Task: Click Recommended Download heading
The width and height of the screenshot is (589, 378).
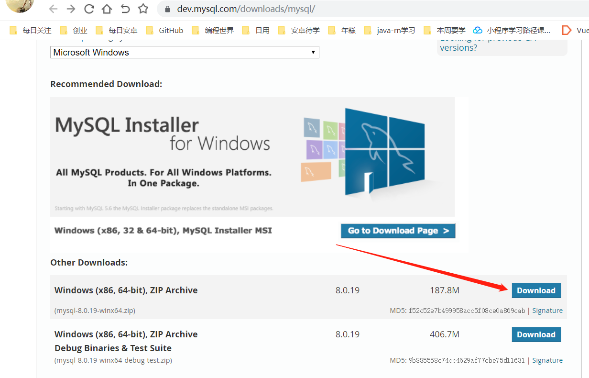Action: pyautogui.click(x=106, y=84)
